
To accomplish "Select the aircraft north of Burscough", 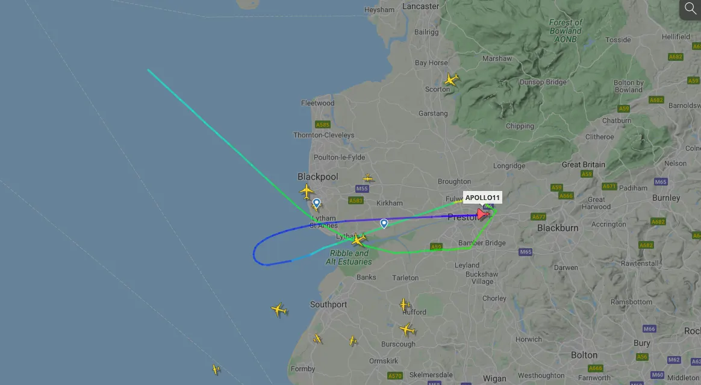I will point(407,330).
